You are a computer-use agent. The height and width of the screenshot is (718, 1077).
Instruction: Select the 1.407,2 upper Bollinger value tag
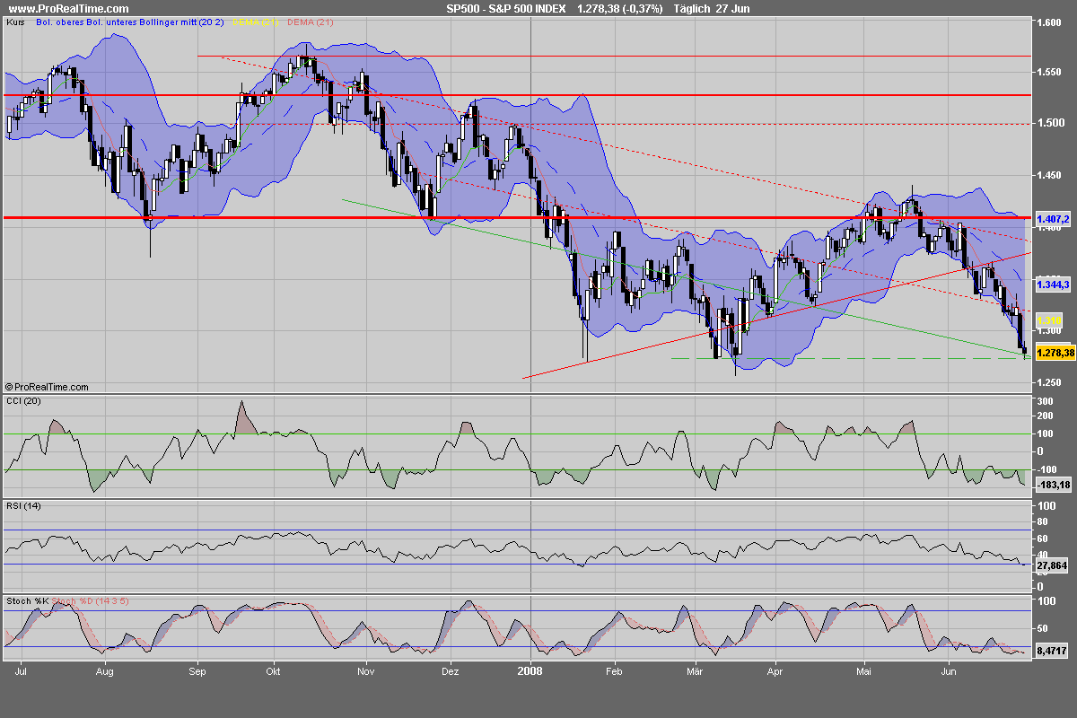coord(1053,218)
